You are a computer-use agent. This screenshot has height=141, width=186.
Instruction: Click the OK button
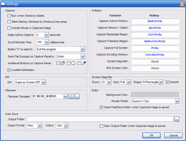coord(151,135)
